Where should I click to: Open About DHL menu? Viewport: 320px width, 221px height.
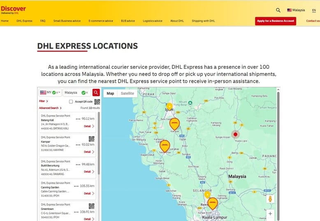click(x=177, y=21)
